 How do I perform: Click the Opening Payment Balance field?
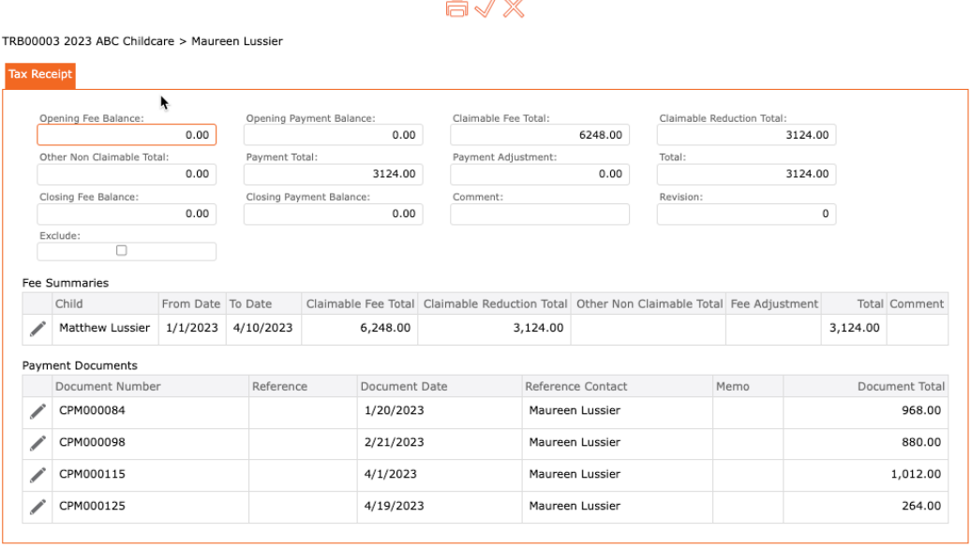pos(333,135)
